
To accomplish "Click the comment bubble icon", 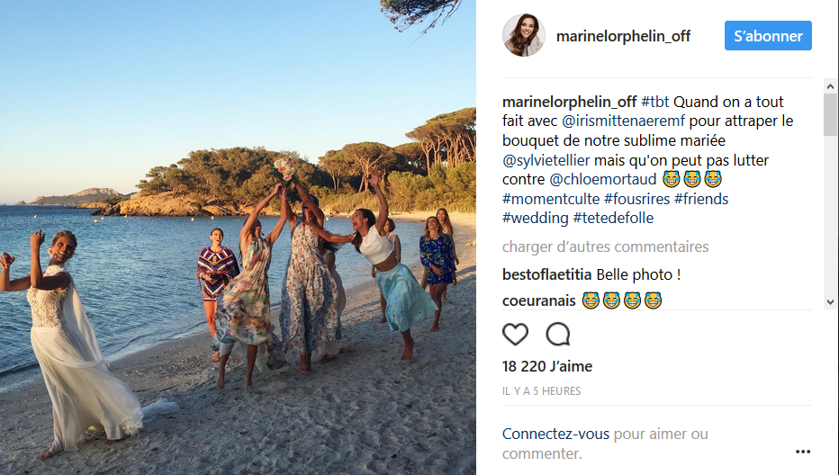I will (558, 335).
